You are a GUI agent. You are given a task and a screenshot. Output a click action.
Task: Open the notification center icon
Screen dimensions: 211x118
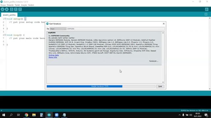coord(206,115)
